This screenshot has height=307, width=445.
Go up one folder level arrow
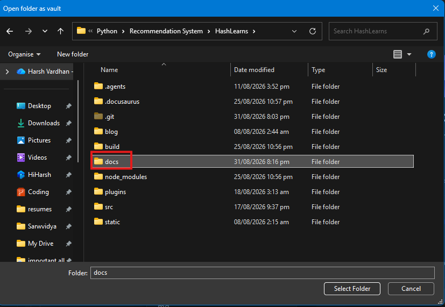pyautogui.click(x=60, y=31)
